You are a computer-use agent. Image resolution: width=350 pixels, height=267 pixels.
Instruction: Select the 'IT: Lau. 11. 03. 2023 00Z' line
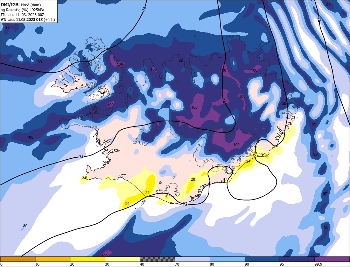(x=22, y=15)
